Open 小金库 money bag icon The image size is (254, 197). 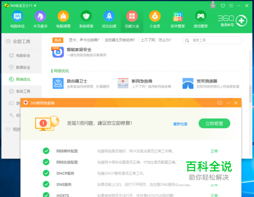coord(155,16)
